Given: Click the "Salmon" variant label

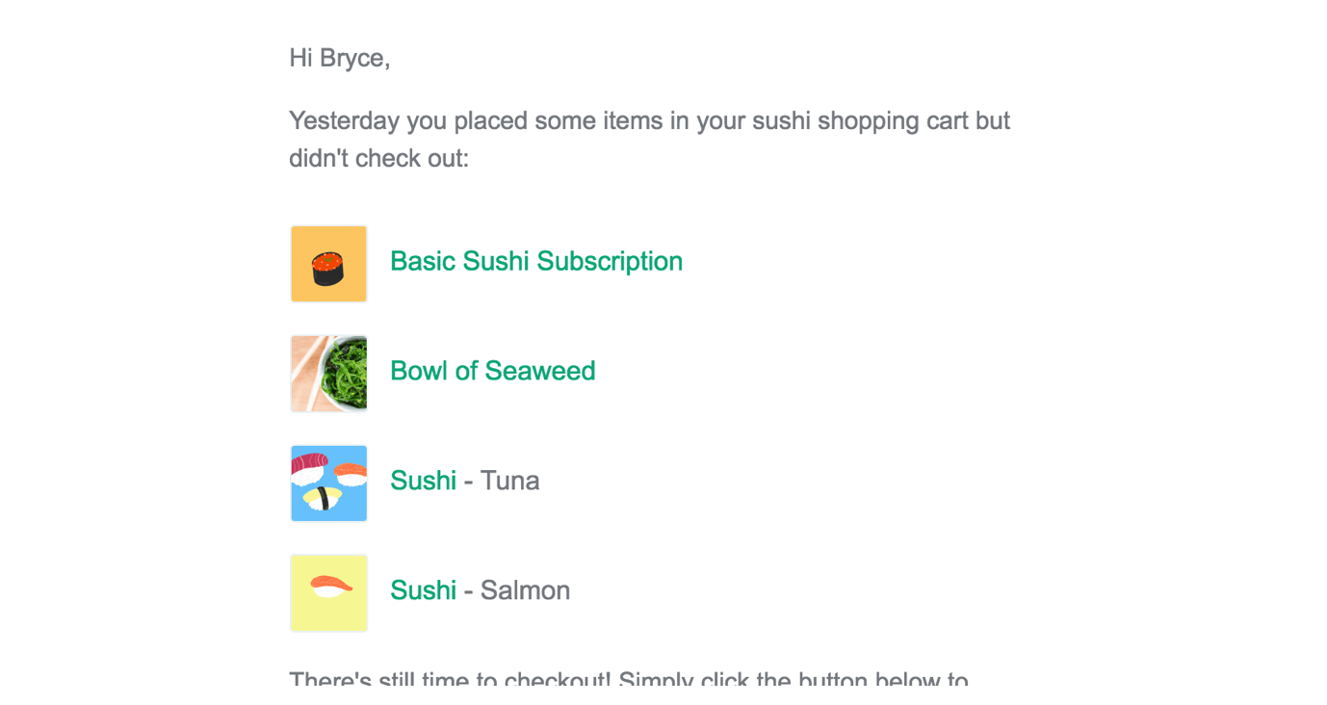Looking at the screenshot, I should tap(525, 590).
